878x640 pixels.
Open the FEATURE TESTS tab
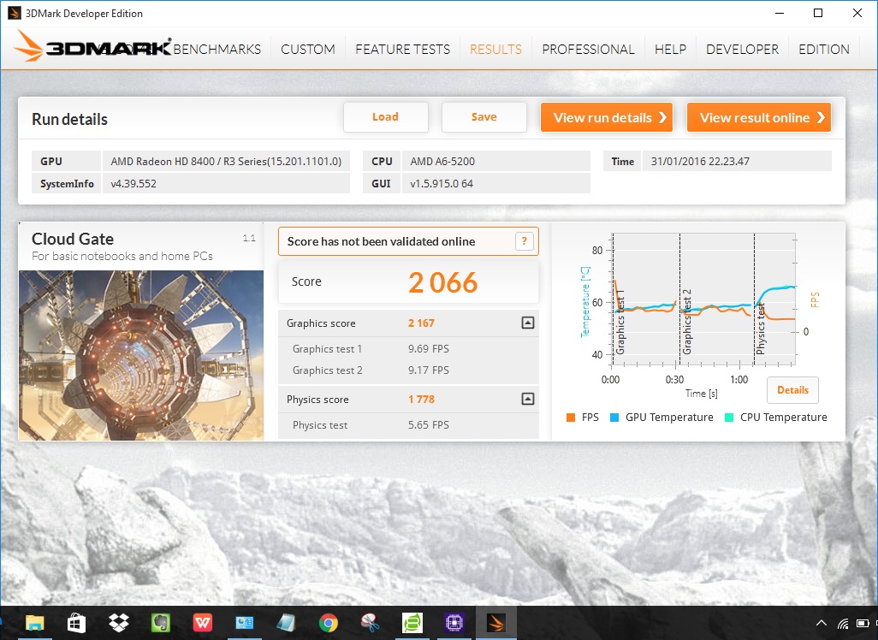coord(402,50)
